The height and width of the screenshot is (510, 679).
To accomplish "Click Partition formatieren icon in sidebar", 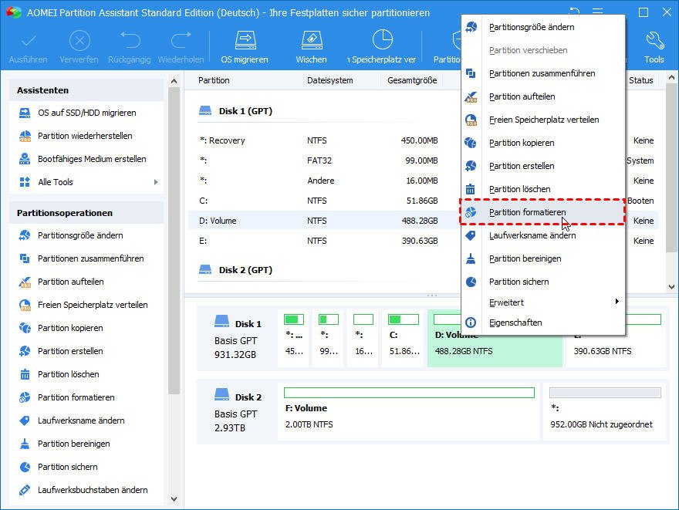I will click(x=25, y=397).
